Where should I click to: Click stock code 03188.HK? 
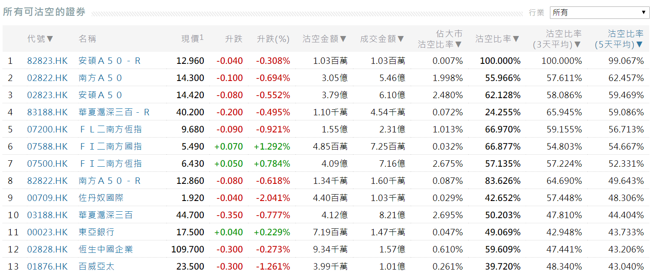click(47, 215)
